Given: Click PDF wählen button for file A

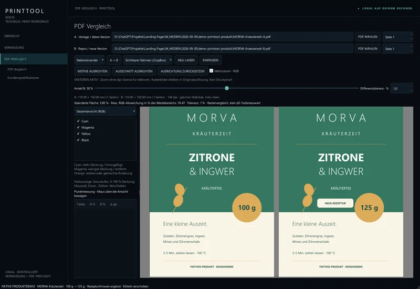Looking at the screenshot, I should (367, 37).
